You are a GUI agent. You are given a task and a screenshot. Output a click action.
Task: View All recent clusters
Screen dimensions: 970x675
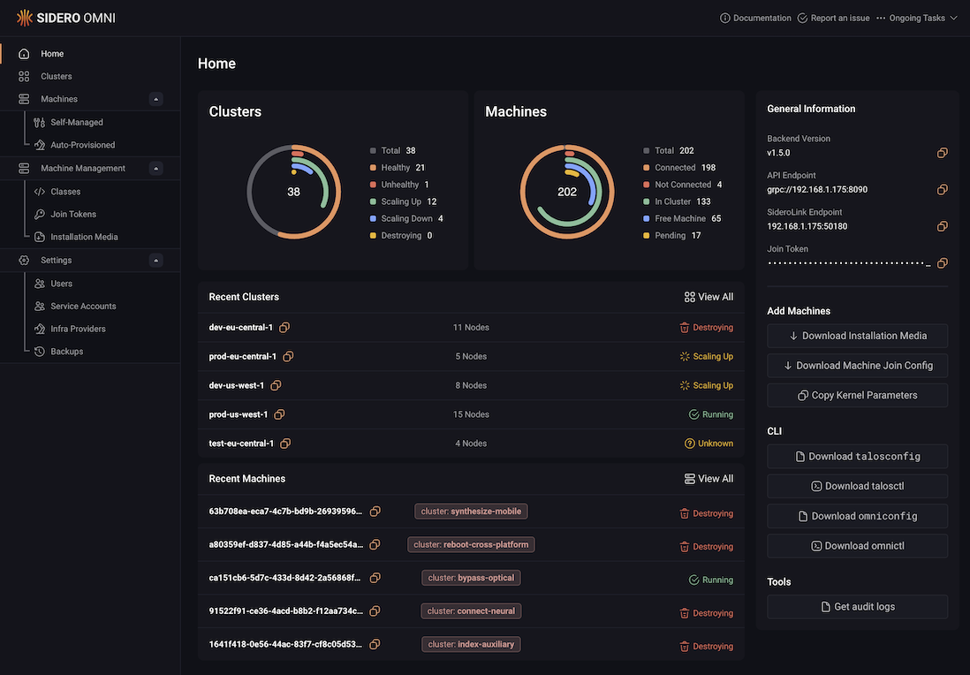click(709, 297)
